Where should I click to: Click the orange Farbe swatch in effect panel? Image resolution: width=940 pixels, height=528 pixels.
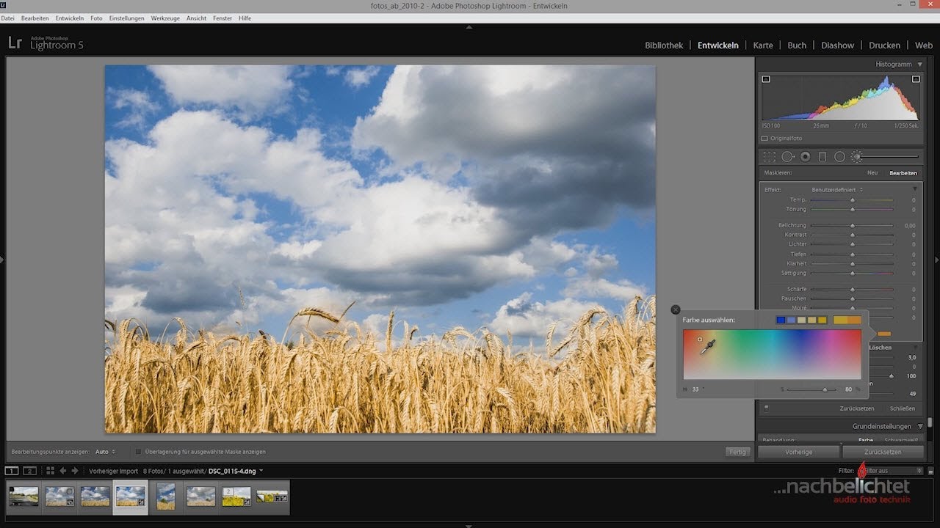click(x=884, y=334)
